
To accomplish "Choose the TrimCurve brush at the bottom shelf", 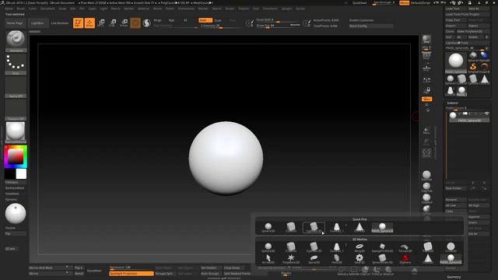I will click(x=377, y=271).
